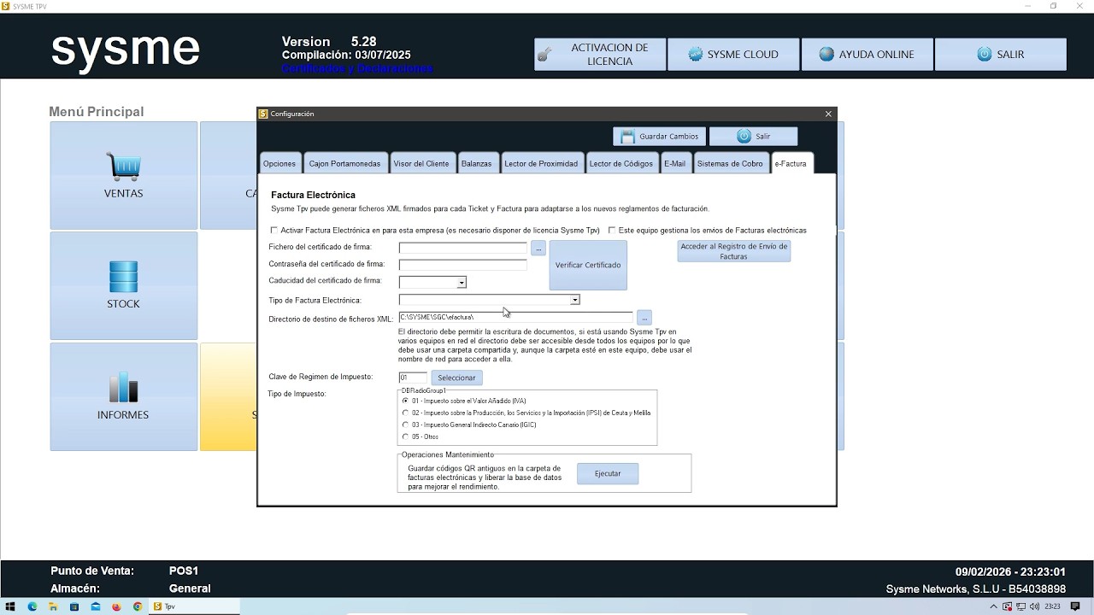Click the bar chart icon on the INFORMES tile

click(123, 387)
